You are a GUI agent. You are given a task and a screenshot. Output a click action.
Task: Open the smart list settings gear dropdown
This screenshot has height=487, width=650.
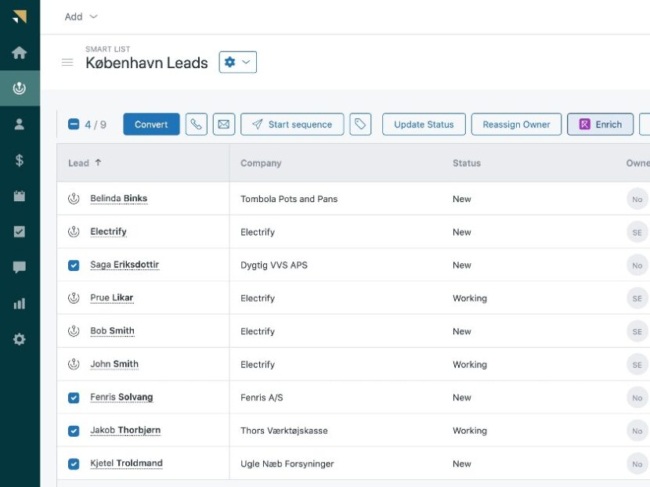coord(238,62)
